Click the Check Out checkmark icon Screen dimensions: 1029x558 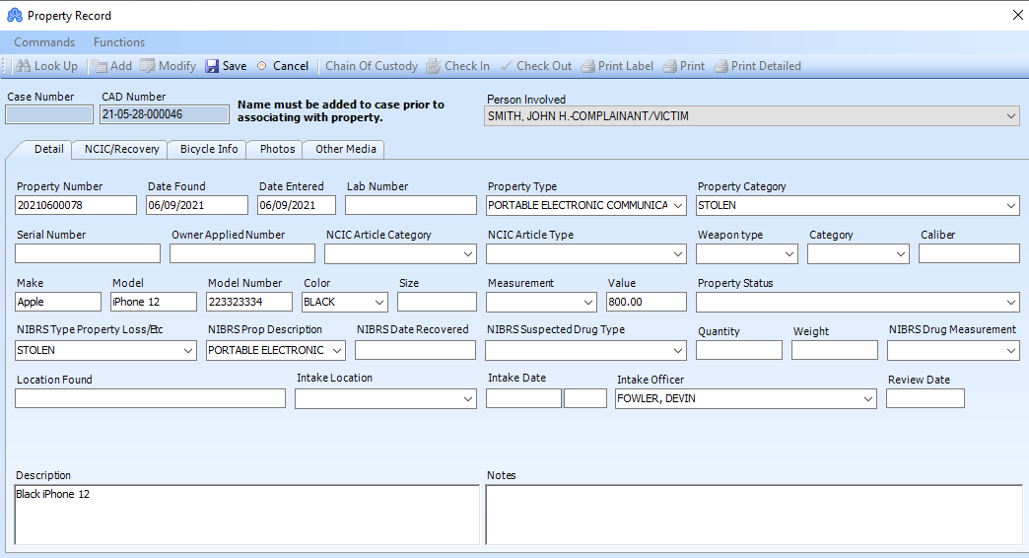point(506,66)
